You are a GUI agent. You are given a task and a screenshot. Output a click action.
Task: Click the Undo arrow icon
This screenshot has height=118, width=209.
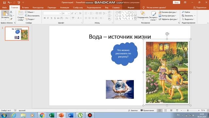(9, 3)
